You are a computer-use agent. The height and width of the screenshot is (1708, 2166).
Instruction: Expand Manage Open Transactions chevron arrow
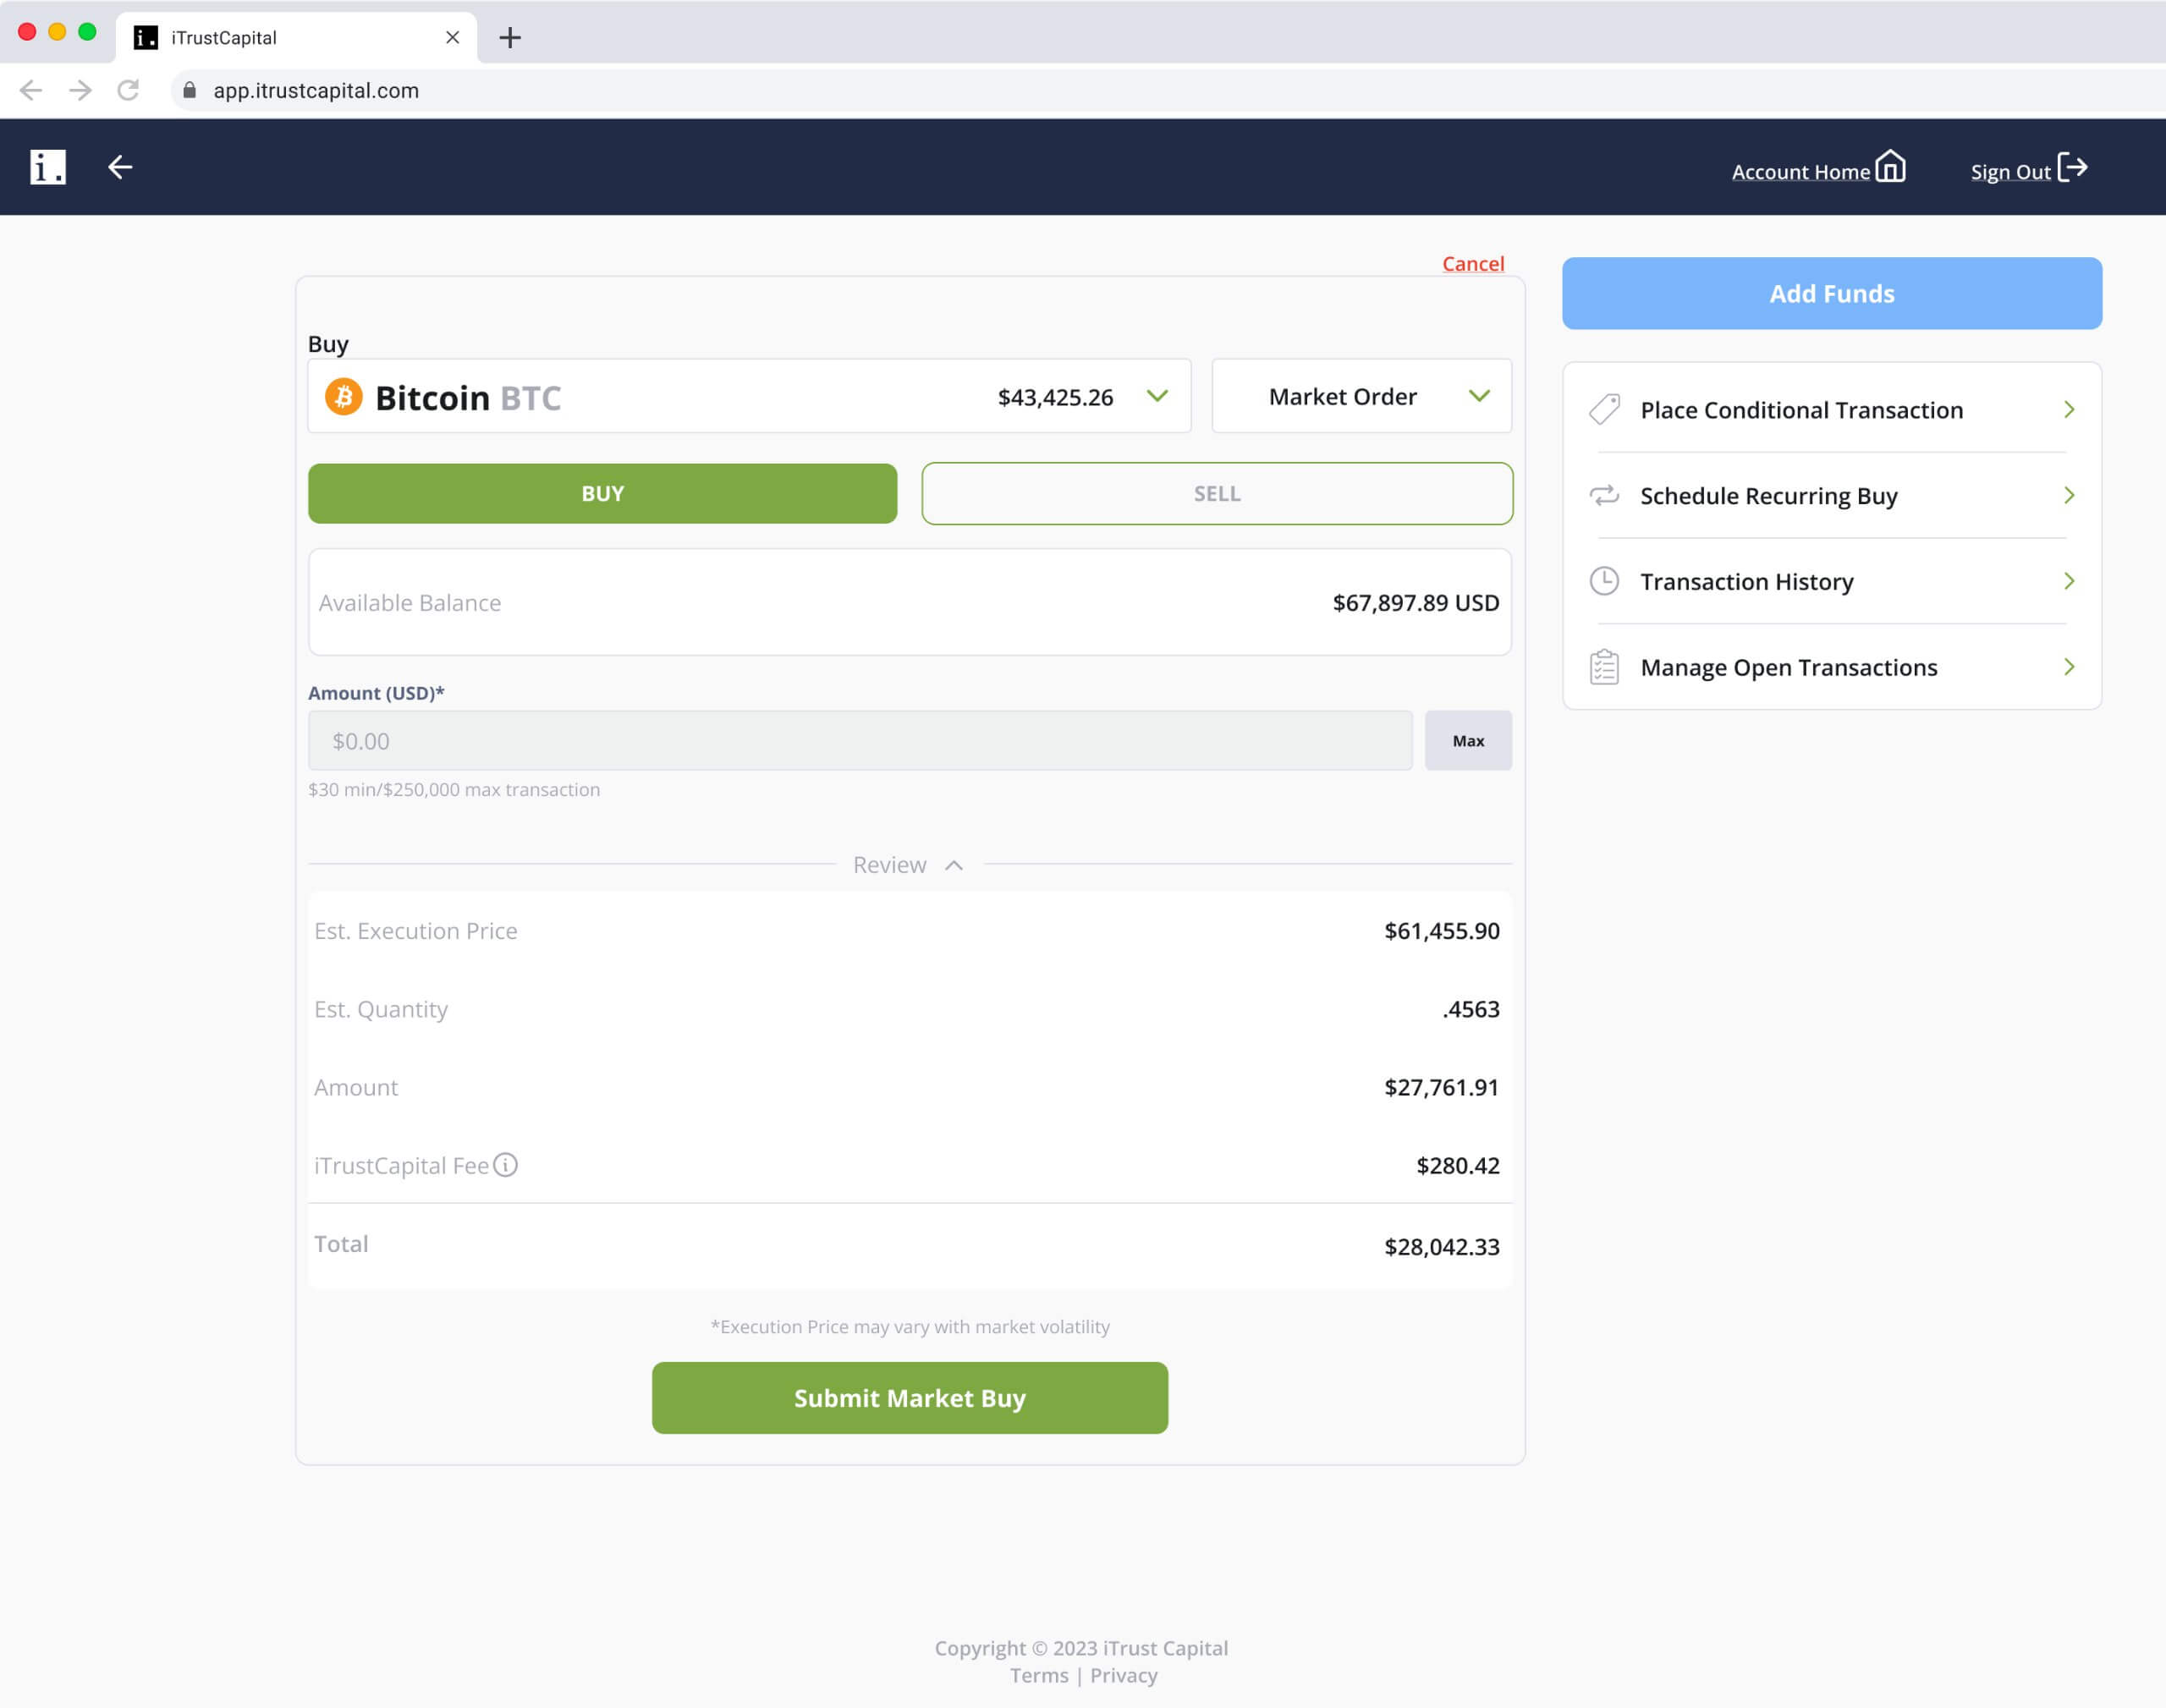[x=2069, y=667]
